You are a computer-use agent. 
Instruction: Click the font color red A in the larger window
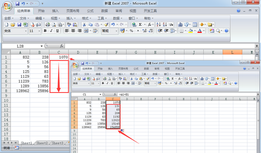coord(200,31)
